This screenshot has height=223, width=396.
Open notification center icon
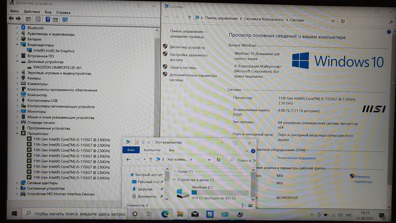tap(382, 216)
